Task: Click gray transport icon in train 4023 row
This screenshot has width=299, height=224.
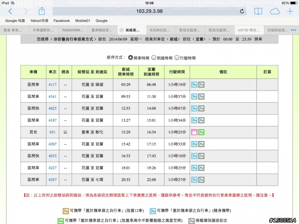Action: pos(201,108)
